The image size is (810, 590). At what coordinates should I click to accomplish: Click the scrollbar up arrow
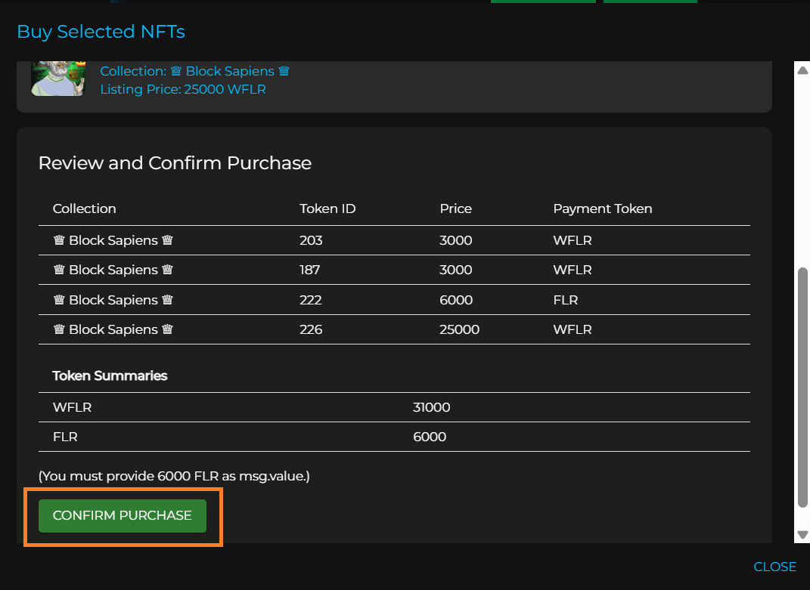pyautogui.click(x=802, y=70)
